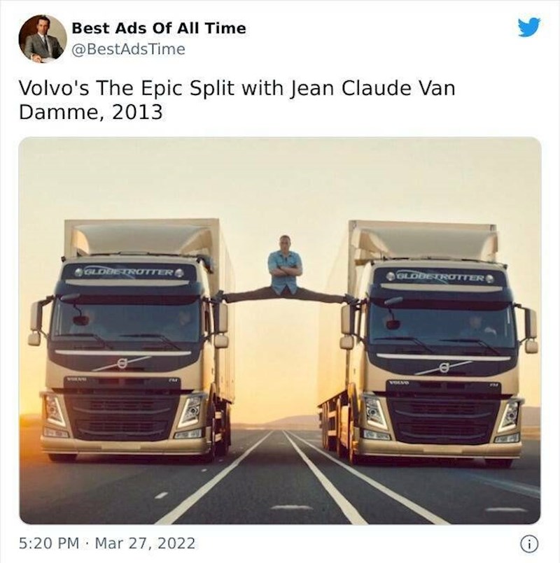Open the Best Ads Of All Time avatar

tap(43, 39)
